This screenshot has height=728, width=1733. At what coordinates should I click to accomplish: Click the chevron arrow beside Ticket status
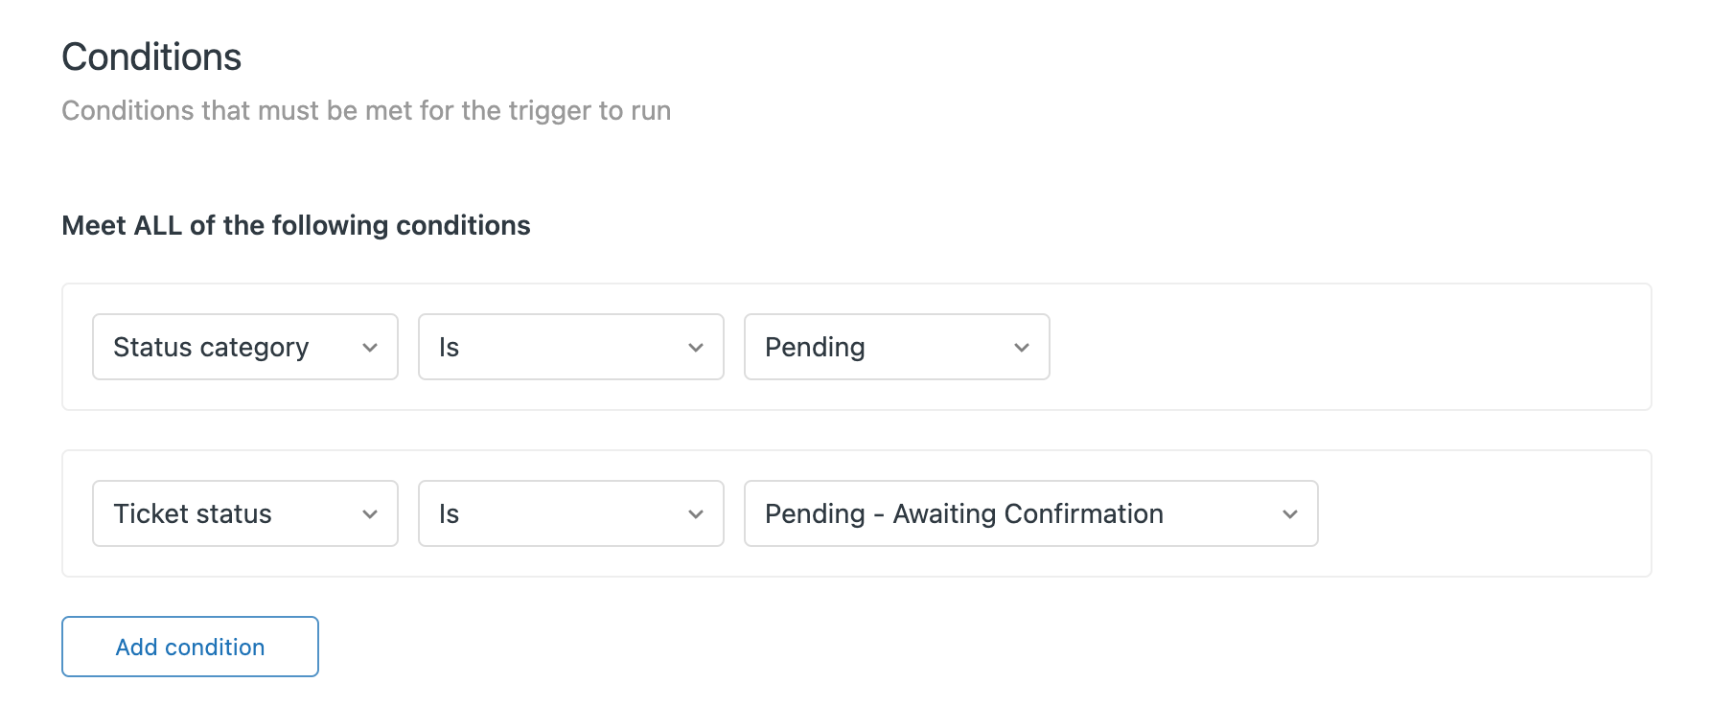[x=370, y=514]
